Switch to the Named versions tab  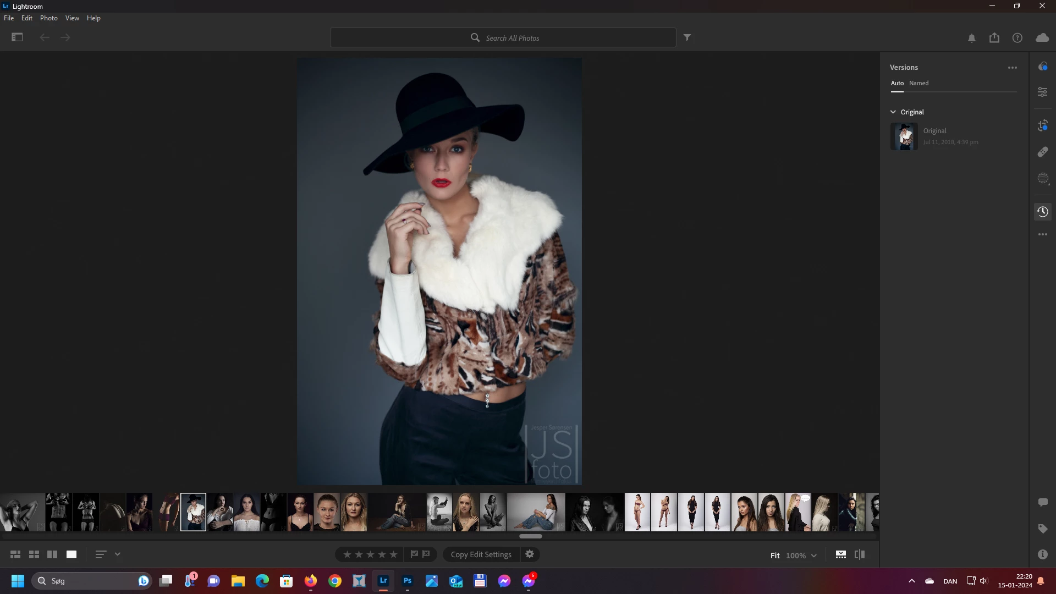click(919, 83)
